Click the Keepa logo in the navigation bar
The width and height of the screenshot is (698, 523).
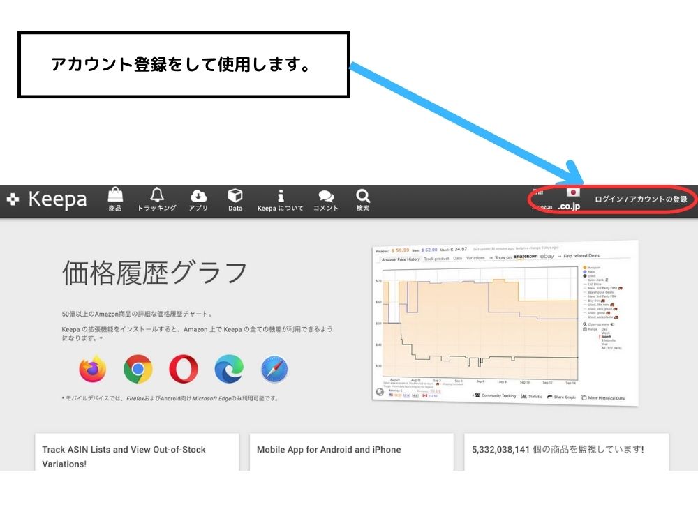pos(47,199)
